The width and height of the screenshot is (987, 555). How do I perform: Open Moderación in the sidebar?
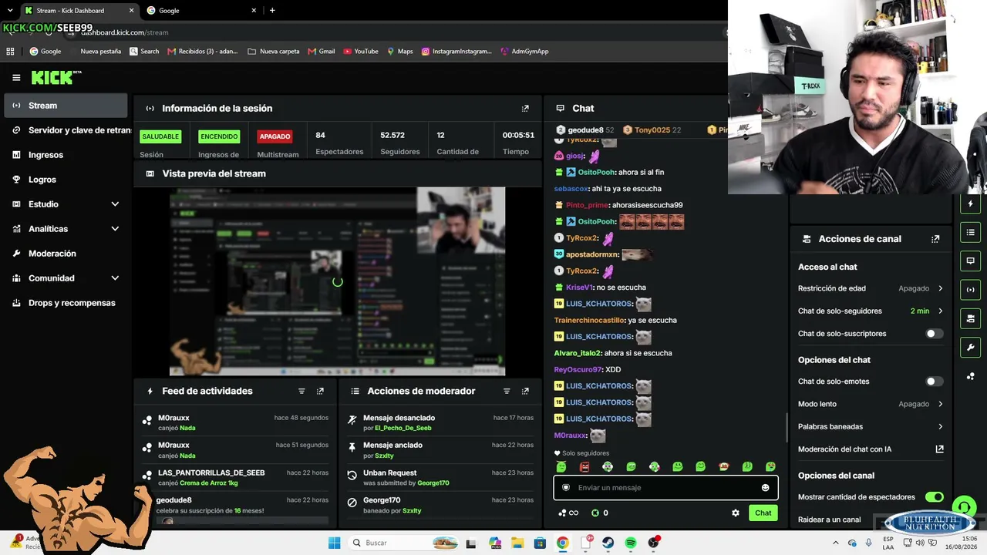coord(66,254)
